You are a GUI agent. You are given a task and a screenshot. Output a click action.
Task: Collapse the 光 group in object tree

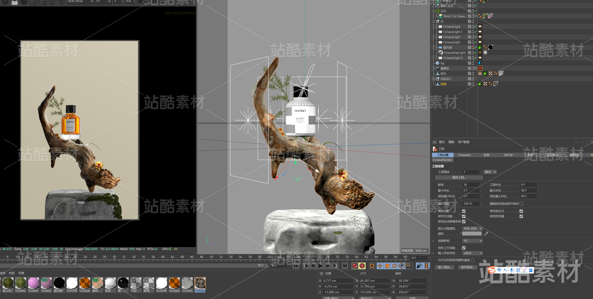(434, 21)
